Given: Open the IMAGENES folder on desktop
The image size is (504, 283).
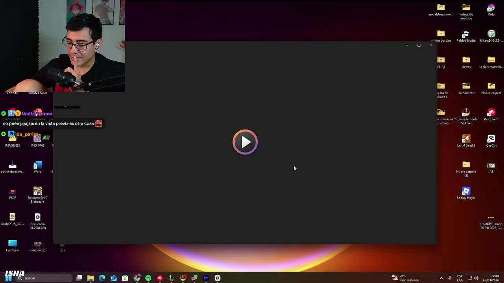Looking at the screenshot, I should click(12, 141).
